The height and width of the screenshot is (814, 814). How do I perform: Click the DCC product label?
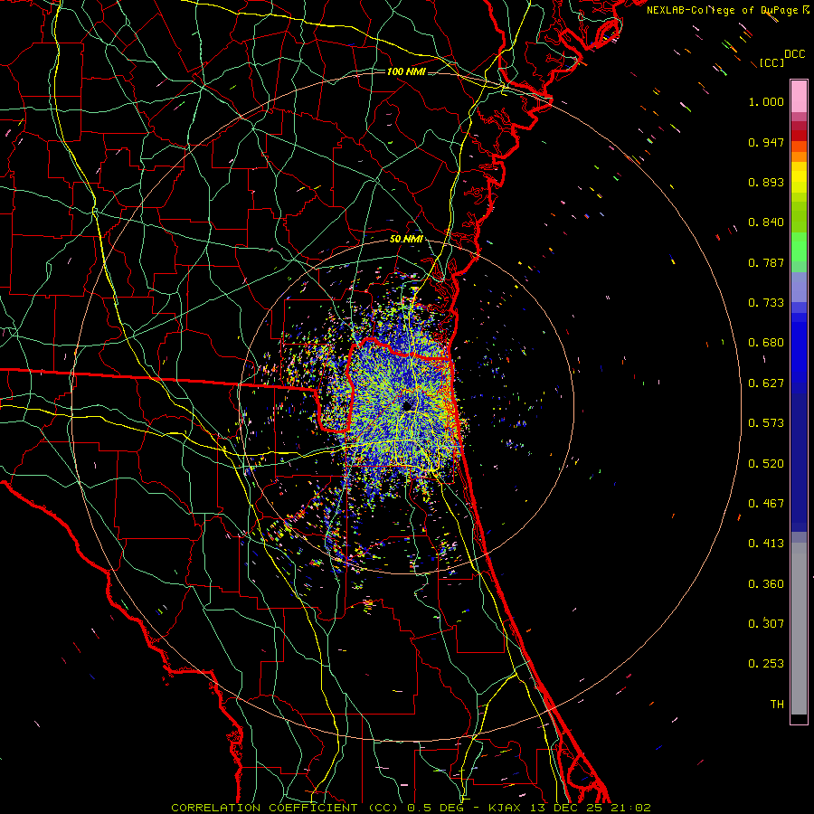(x=795, y=54)
